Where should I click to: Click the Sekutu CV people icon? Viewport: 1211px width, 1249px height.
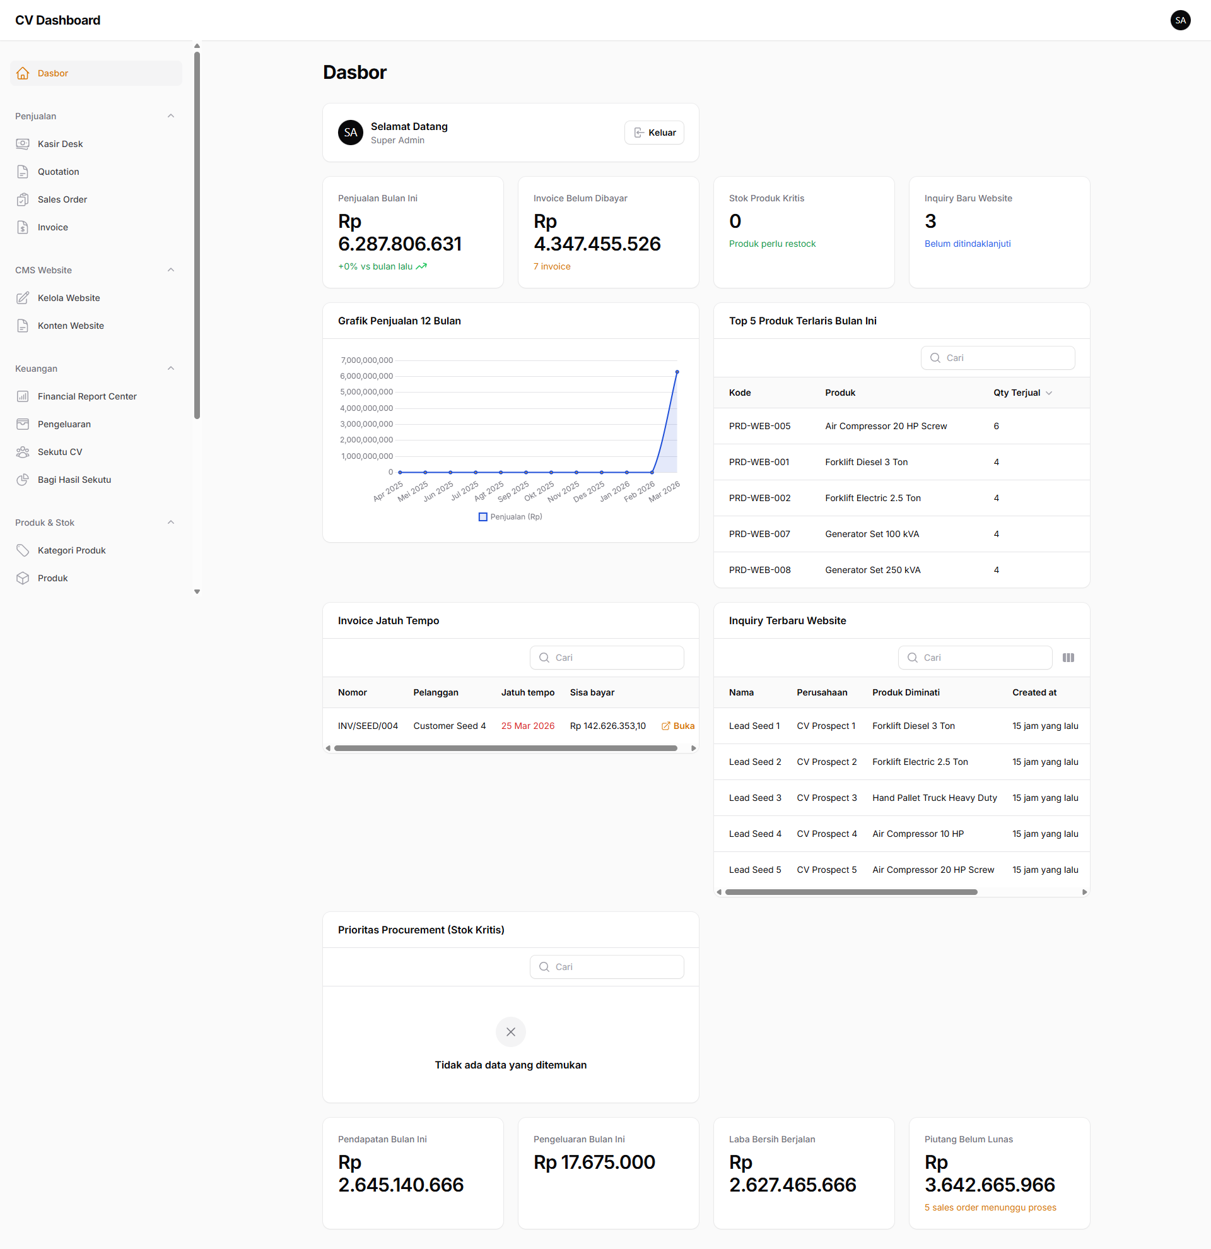click(x=23, y=453)
